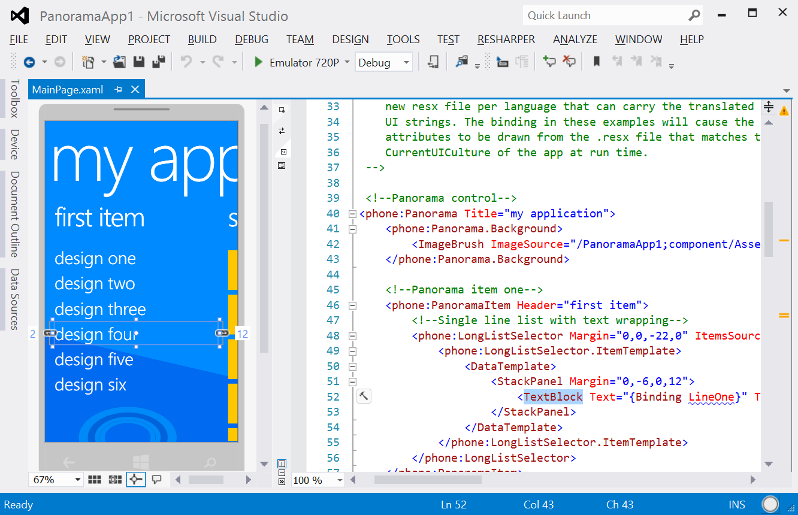Save the current file with single floppy icon
Screen dimensions: 798x515
[x=138, y=62]
